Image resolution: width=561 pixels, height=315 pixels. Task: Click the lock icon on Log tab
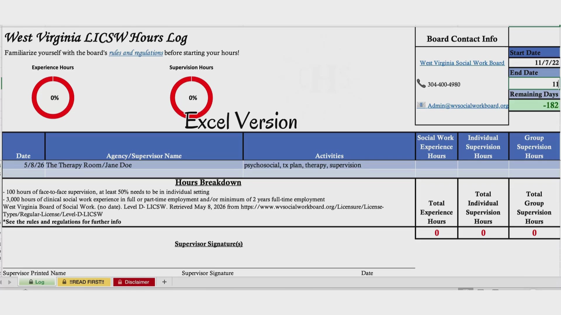pyautogui.click(x=31, y=282)
